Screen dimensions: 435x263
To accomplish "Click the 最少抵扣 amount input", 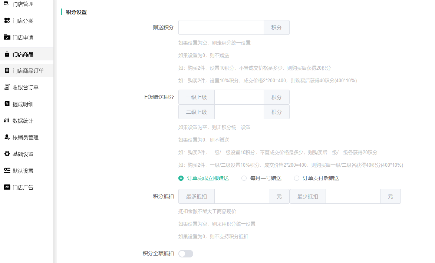I will 353,196.
